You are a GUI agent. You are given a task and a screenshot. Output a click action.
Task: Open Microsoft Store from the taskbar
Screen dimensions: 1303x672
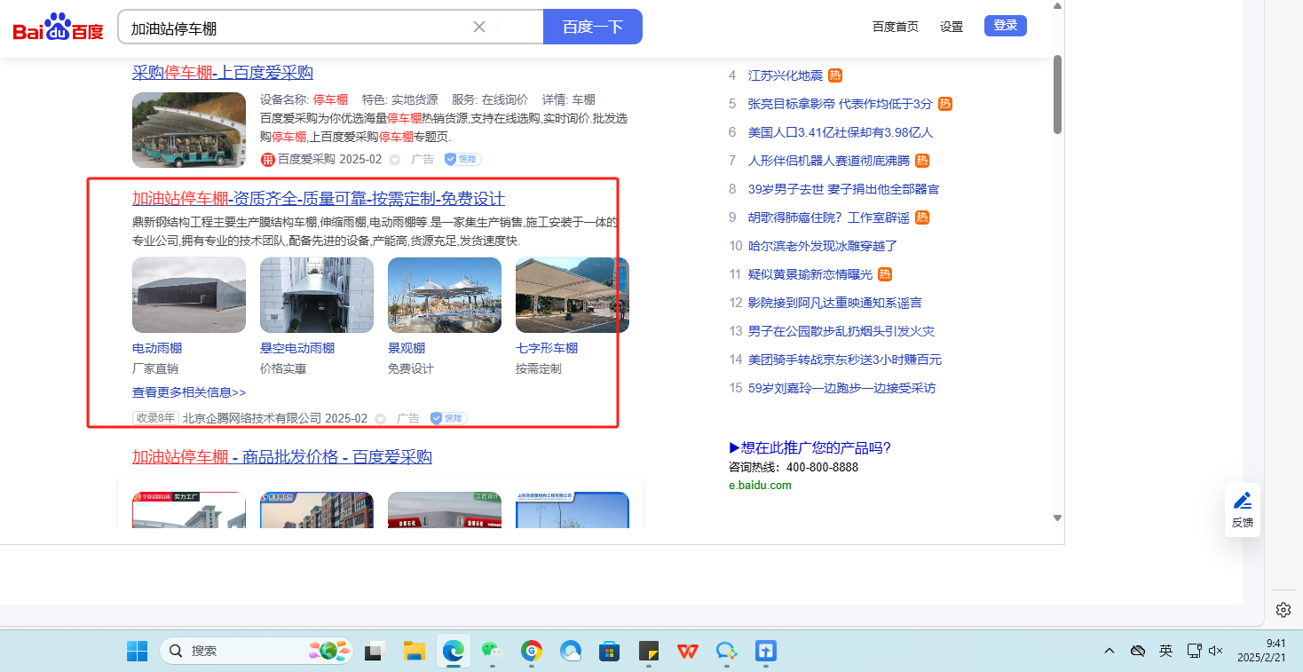609,651
